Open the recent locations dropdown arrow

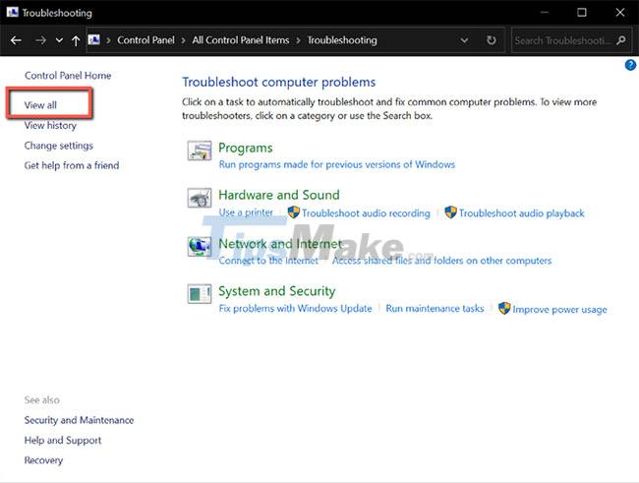click(59, 40)
